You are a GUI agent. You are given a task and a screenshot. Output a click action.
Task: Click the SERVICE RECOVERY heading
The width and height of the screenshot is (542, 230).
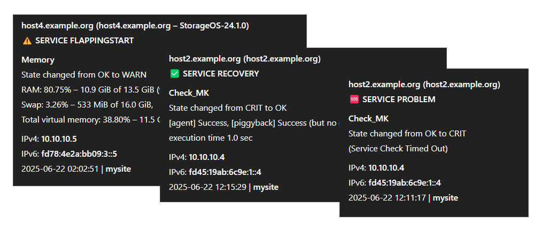(x=221, y=74)
